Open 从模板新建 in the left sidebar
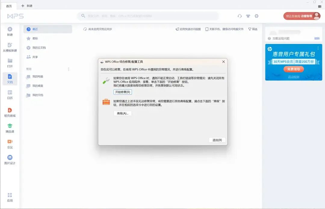Viewport: 325px width, 209px height. (x=10, y=47)
